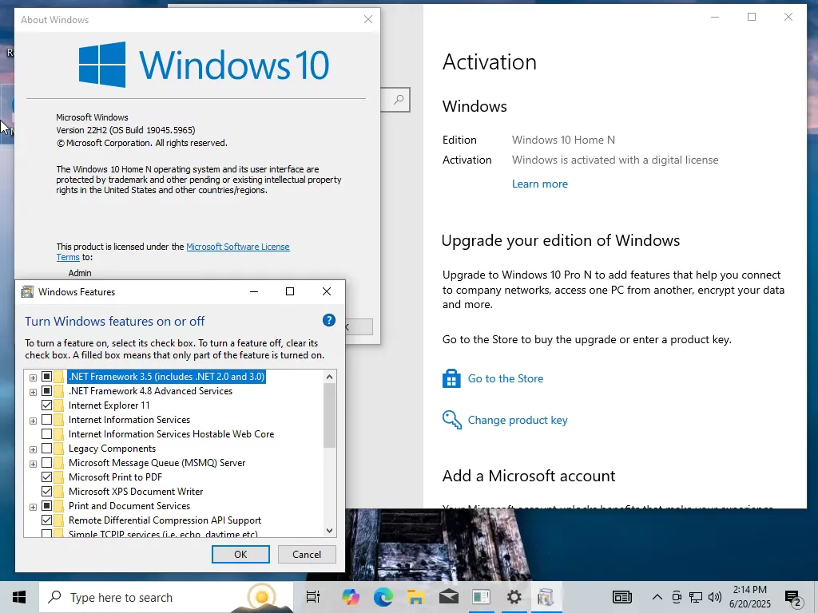The image size is (818, 613).
Task: Click the blue help icon in Windows Features
Action: (328, 320)
